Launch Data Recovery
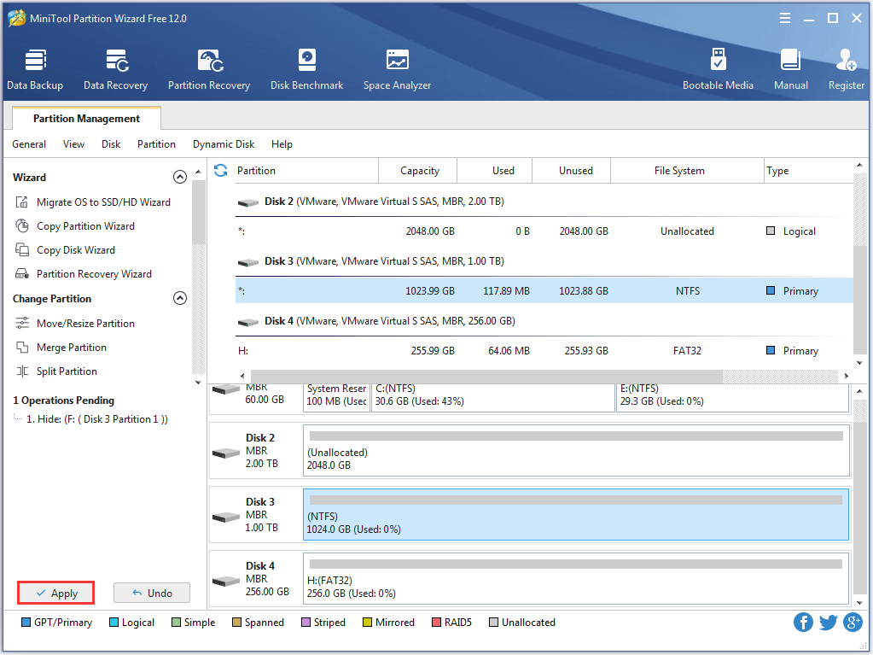This screenshot has width=873, height=655. tap(116, 69)
